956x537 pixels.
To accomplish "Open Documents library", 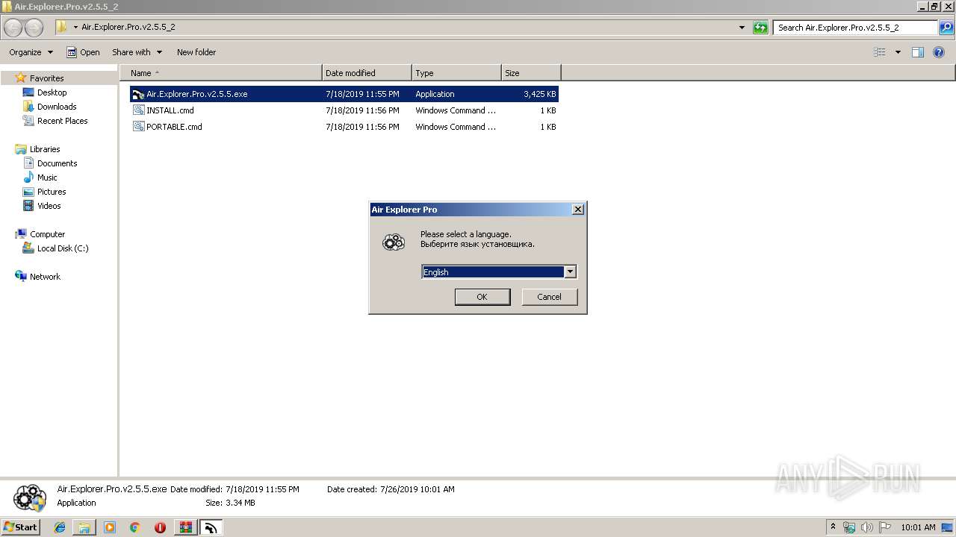I will [57, 163].
